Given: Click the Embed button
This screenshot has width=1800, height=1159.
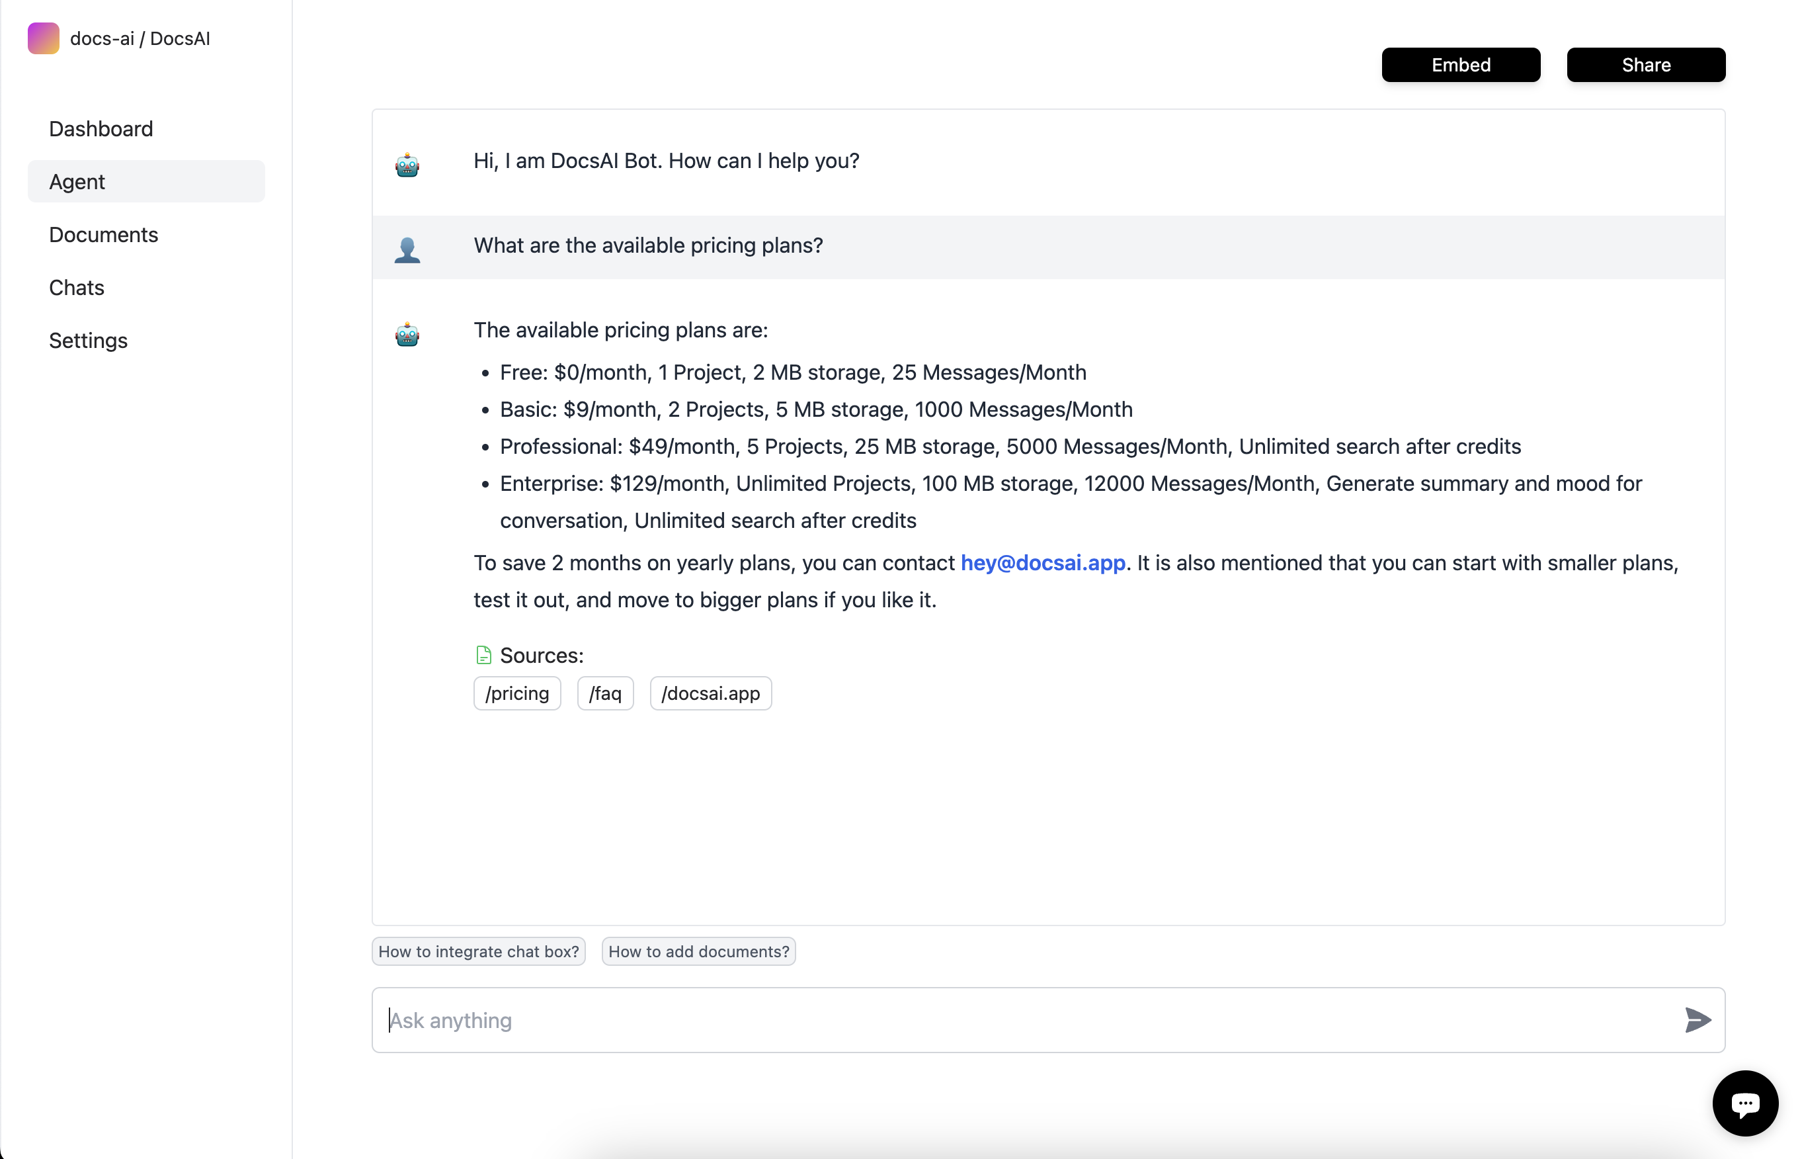Looking at the screenshot, I should coord(1460,64).
